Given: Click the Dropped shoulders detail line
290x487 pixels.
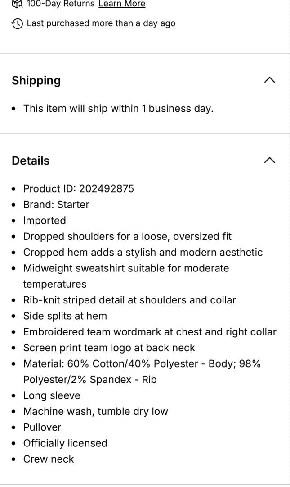Looking at the screenshot, I should tap(127, 236).
